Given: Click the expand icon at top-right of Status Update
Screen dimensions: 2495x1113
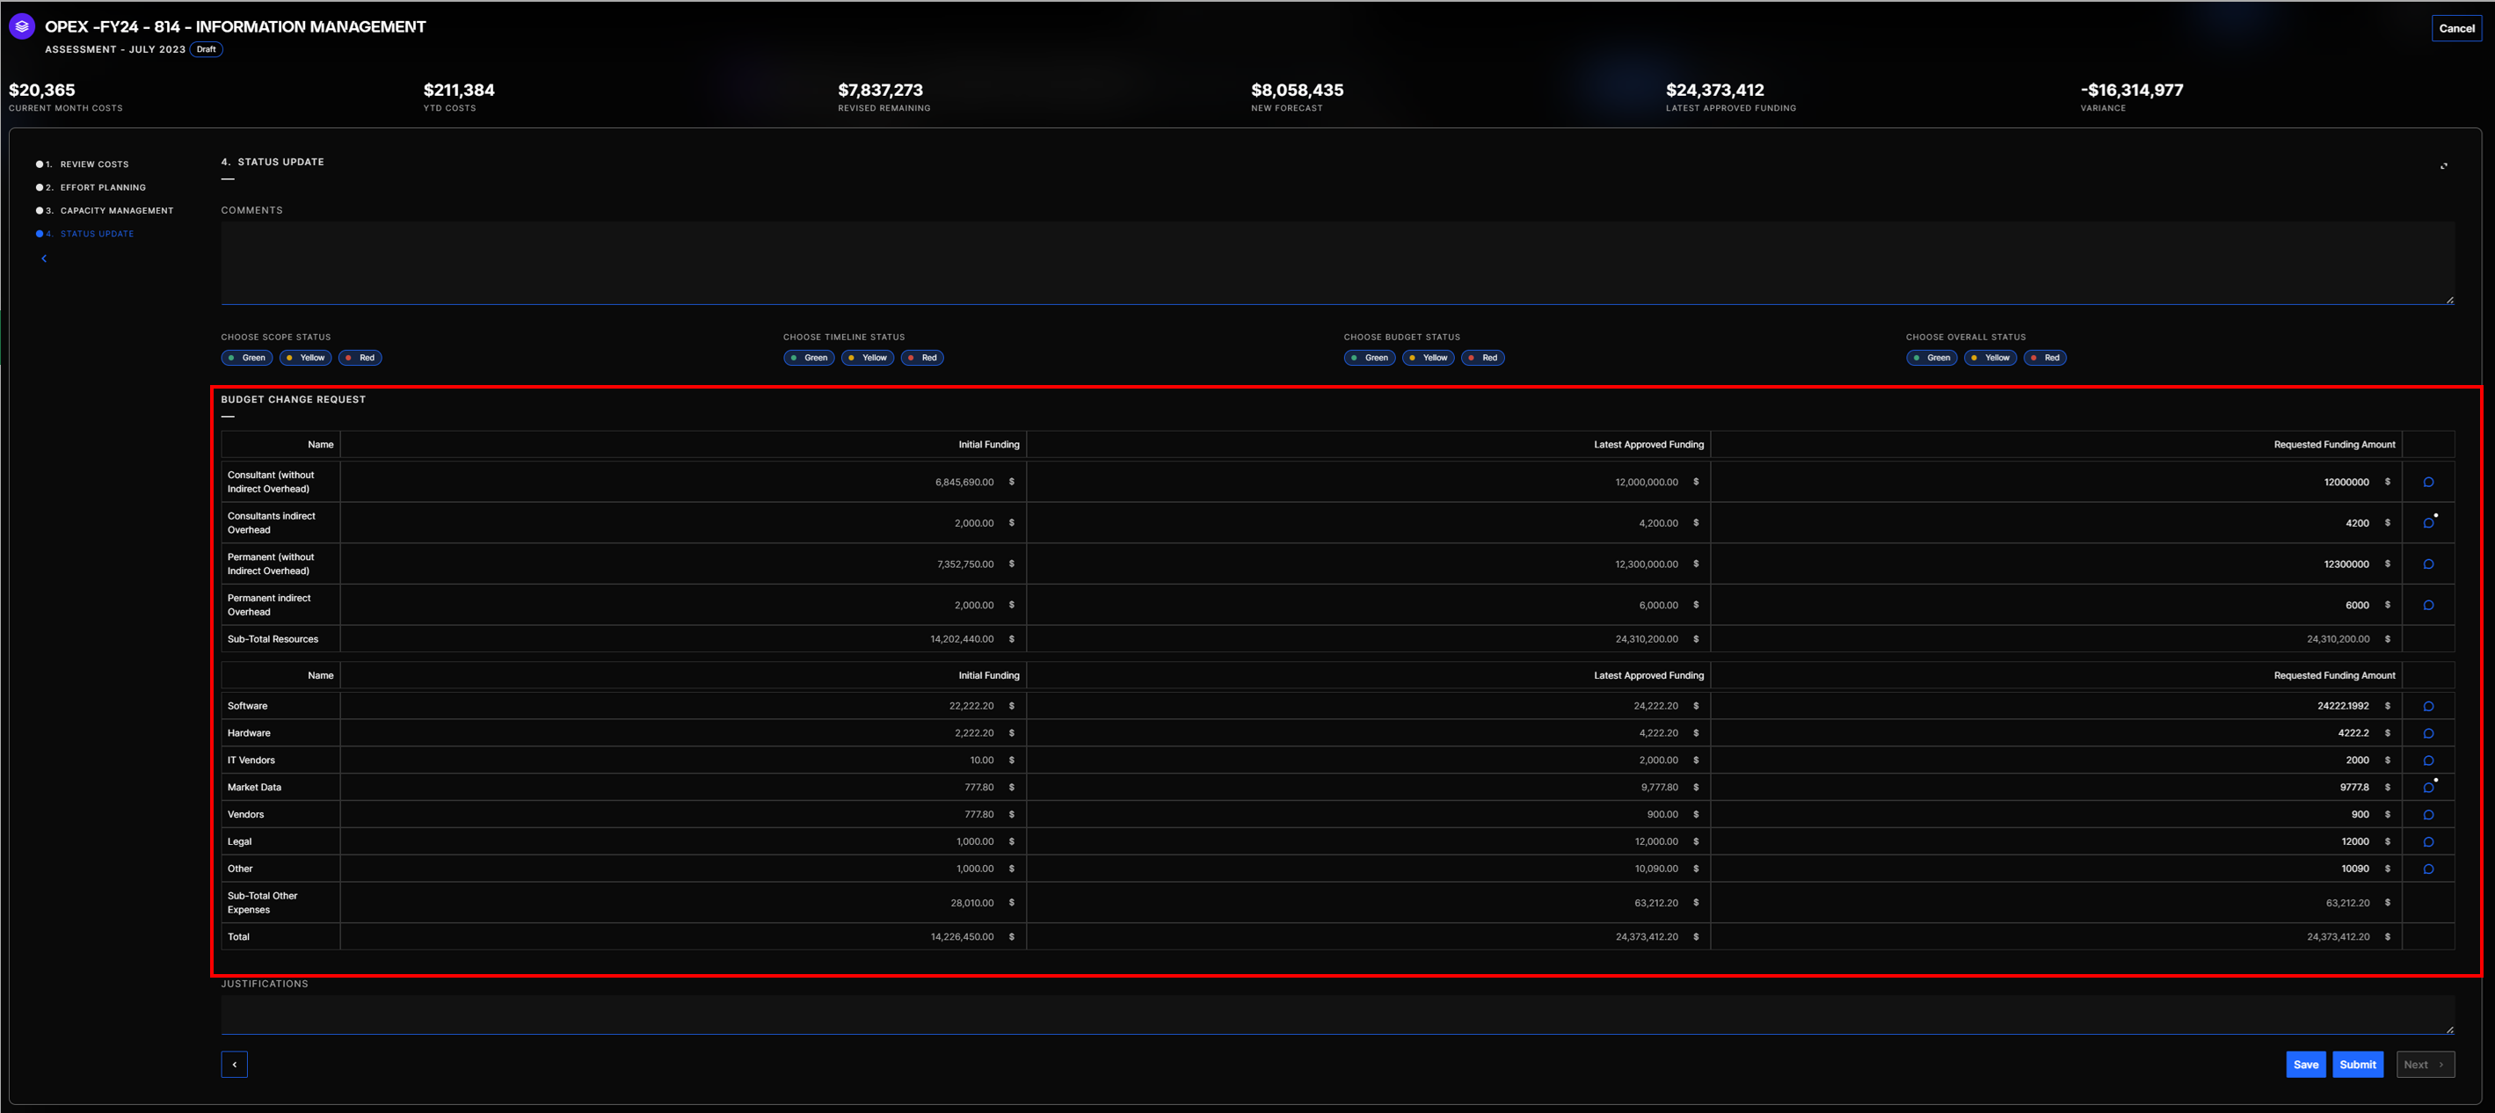Looking at the screenshot, I should [x=2443, y=165].
